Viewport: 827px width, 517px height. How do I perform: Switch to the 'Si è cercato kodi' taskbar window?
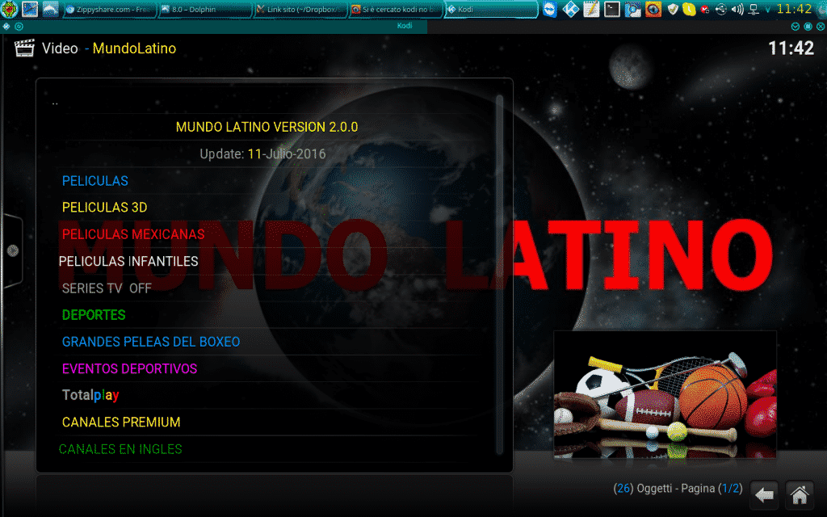pos(396,10)
